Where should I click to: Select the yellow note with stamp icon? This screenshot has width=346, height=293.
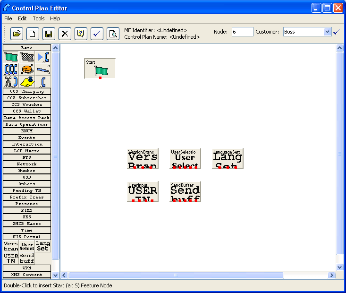pyautogui.click(x=27, y=82)
